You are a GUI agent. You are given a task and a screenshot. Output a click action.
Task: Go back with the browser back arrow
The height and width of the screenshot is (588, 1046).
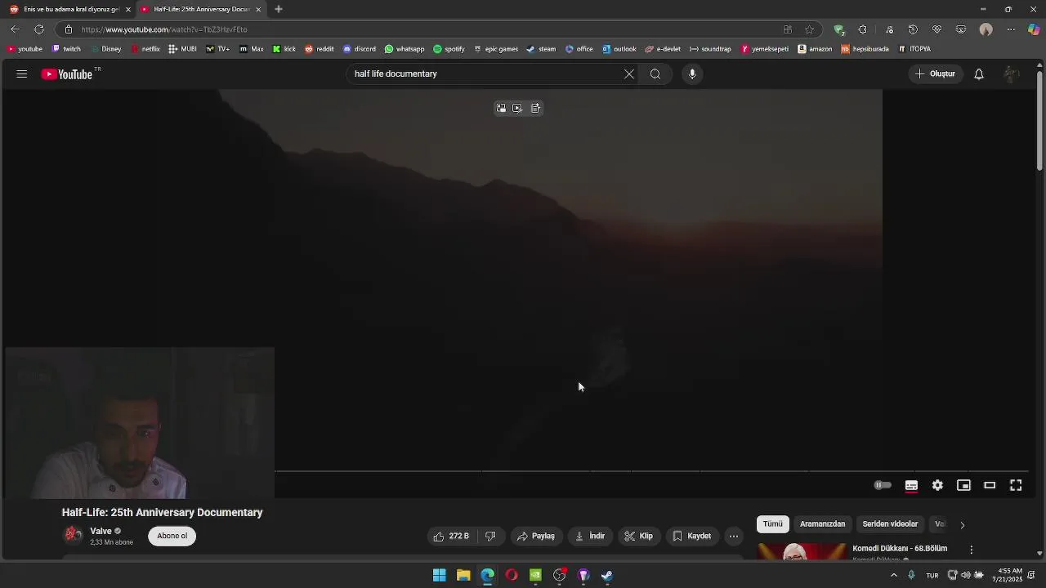[x=15, y=29]
